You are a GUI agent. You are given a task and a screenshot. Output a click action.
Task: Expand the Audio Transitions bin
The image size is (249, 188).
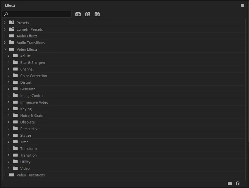pos(5,43)
